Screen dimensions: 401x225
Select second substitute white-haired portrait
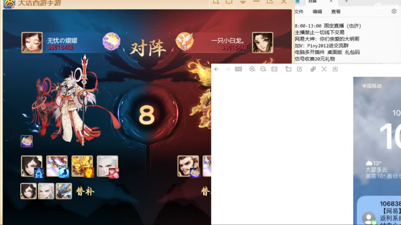[46, 191]
